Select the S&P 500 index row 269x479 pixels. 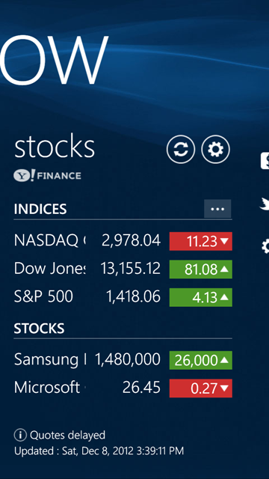(123, 298)
